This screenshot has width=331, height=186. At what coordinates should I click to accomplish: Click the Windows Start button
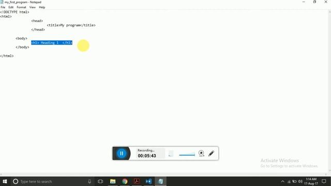(x=5, y=181)
